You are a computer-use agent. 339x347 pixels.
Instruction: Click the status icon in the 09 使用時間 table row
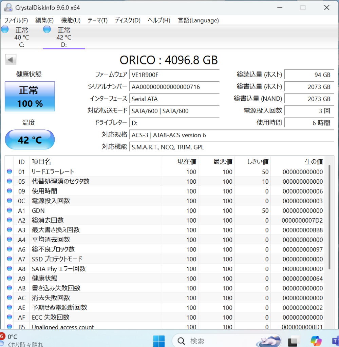(9, 191)
